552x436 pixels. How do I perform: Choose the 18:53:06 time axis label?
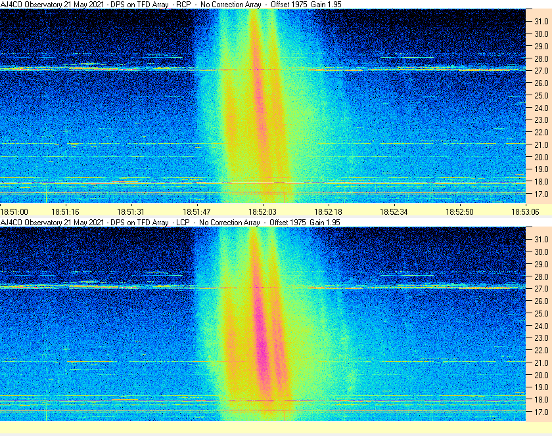point(525,212)
